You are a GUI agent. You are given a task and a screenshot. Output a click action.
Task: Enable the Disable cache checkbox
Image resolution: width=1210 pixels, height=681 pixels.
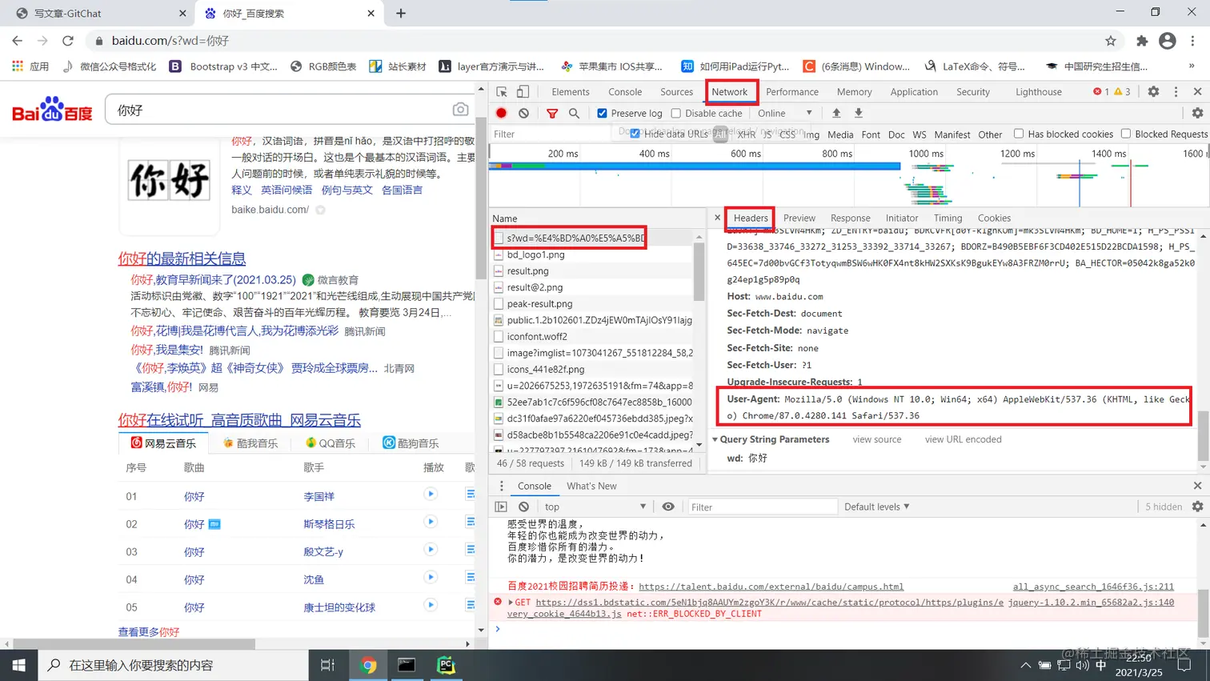click(x=676, y=114)
